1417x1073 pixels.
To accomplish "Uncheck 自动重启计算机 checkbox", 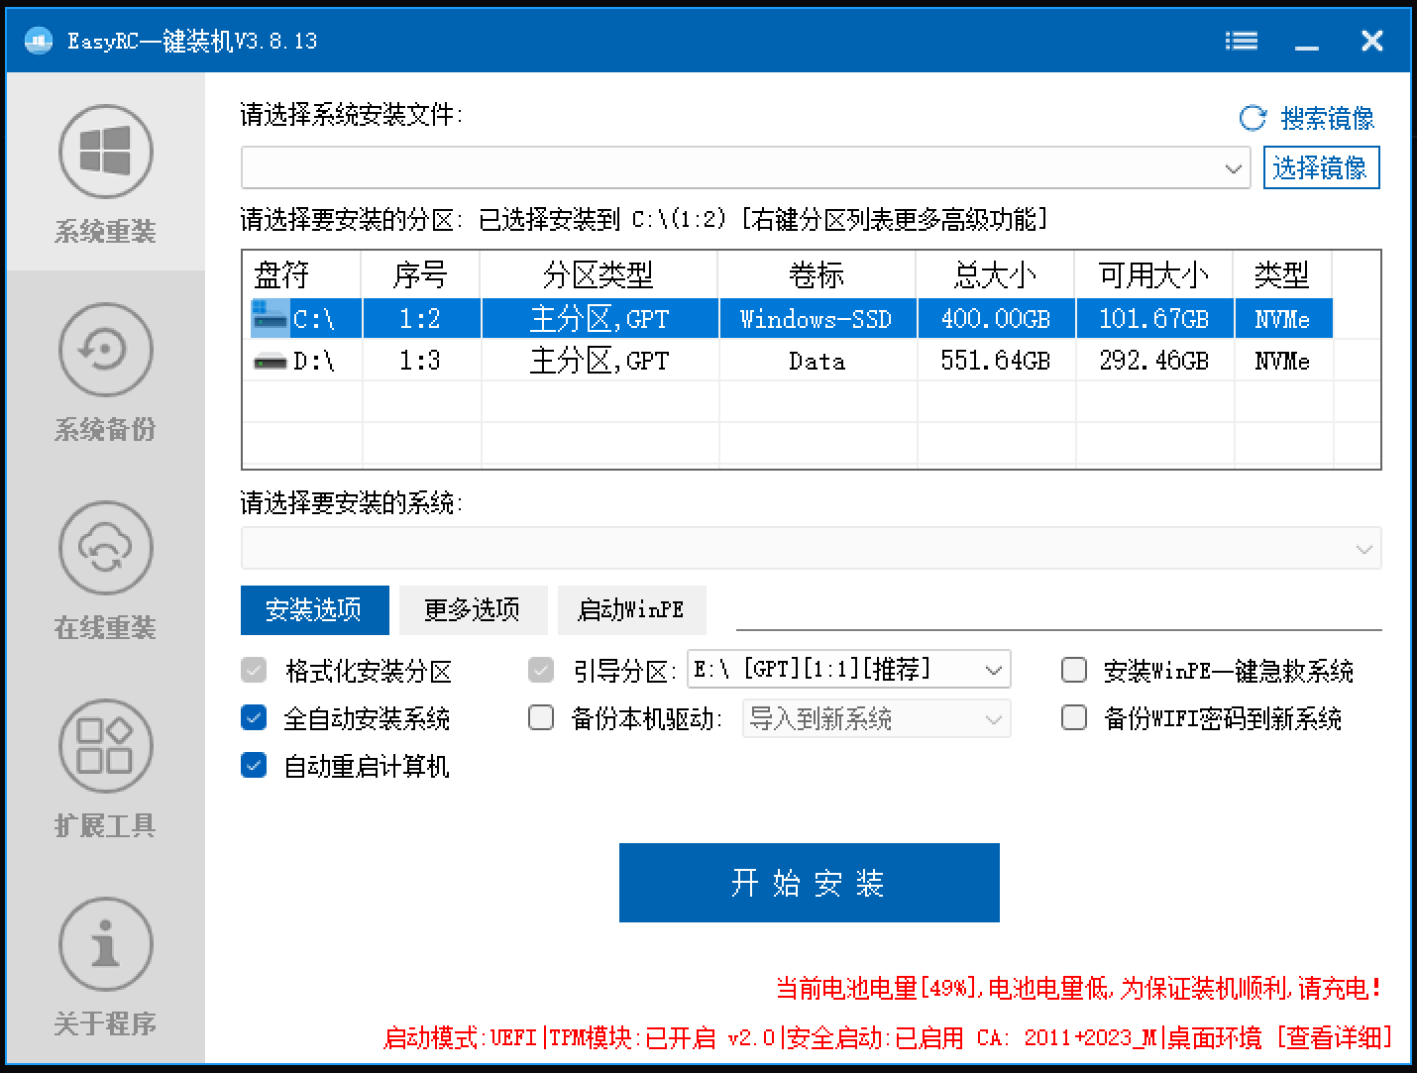I will click(254, 765).
